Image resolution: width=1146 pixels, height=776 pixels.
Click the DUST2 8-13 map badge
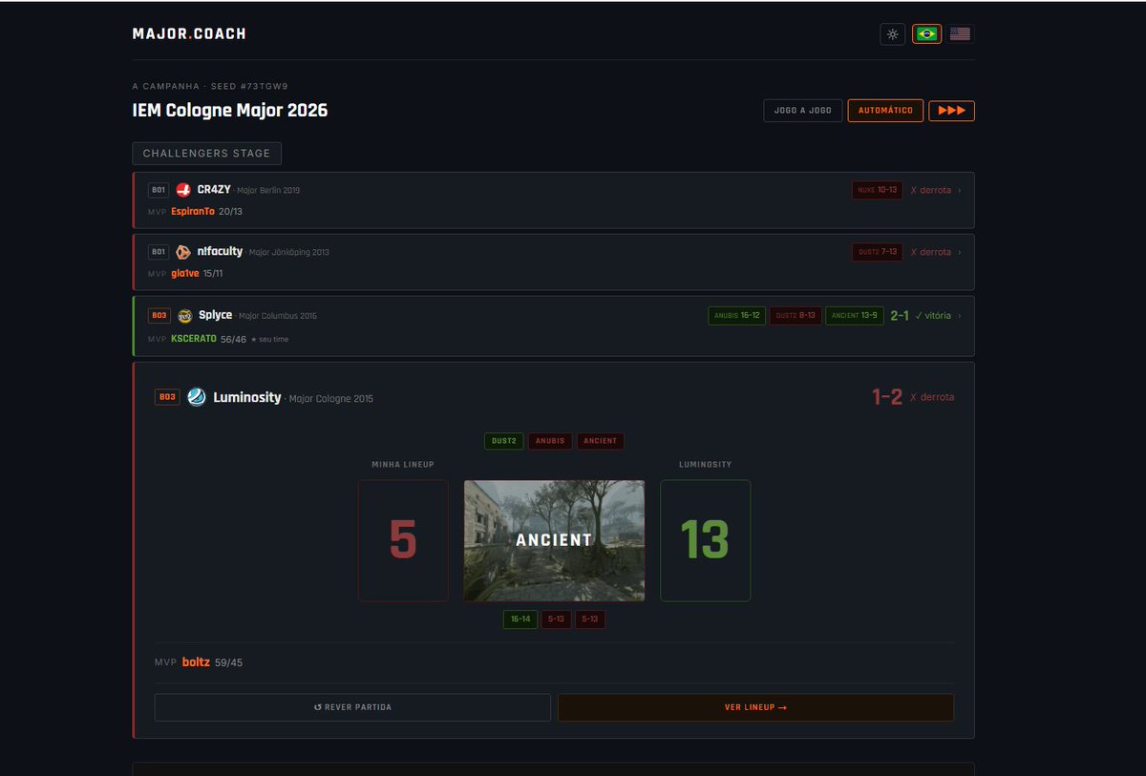pos(796,316)
